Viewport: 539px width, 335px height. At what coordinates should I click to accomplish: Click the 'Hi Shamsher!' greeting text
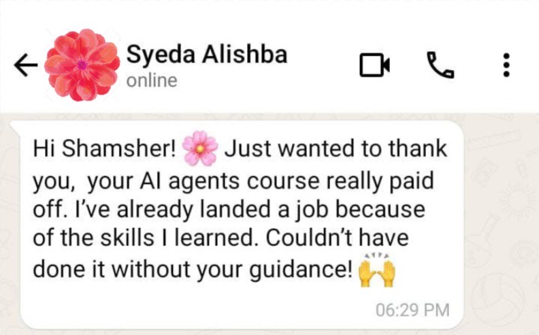pos(105,148)
